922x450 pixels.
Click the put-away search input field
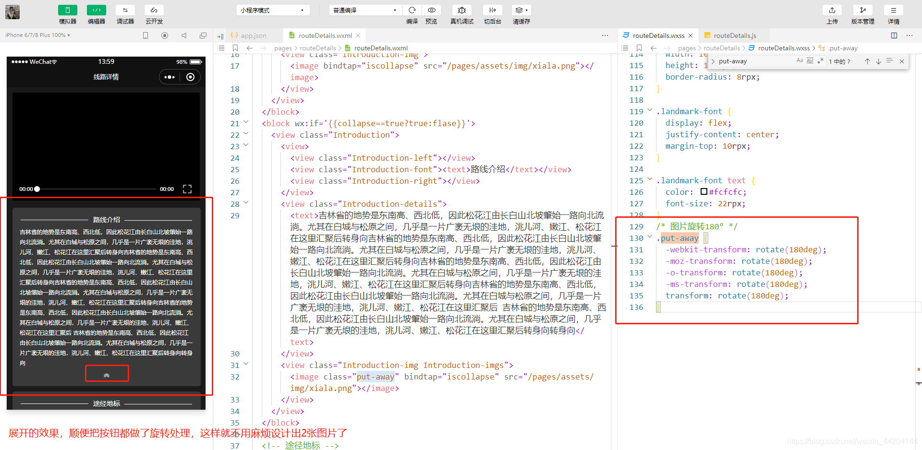755,61
